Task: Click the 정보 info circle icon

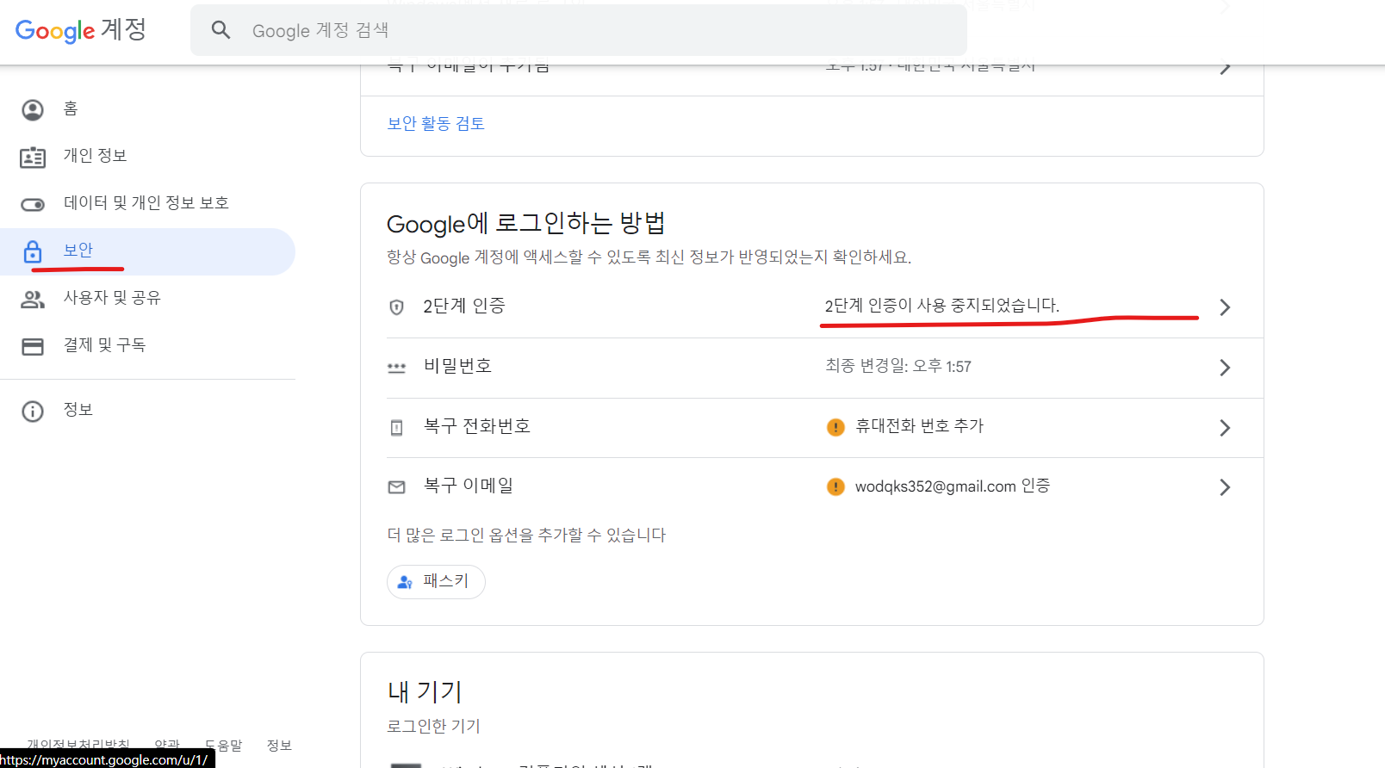Action: pos(33,411)
